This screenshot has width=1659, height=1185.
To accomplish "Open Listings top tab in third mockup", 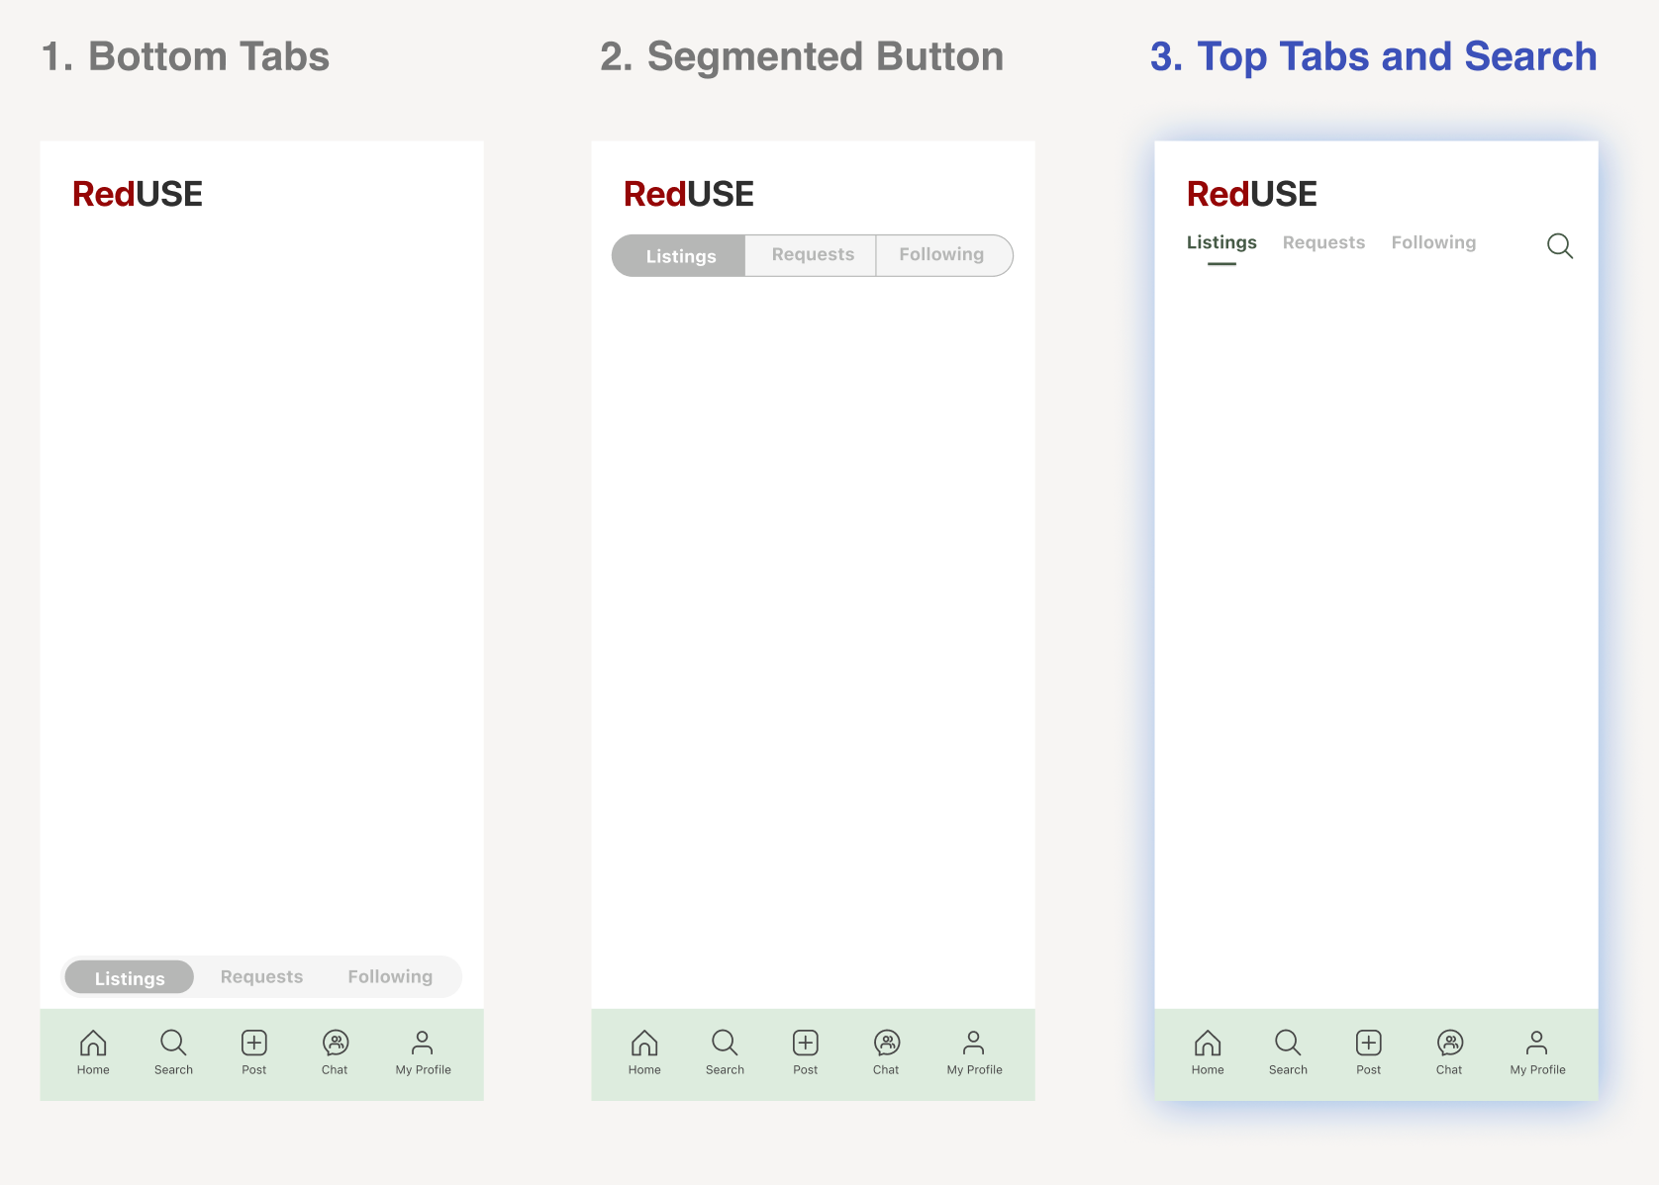I will click(1221, 243).
